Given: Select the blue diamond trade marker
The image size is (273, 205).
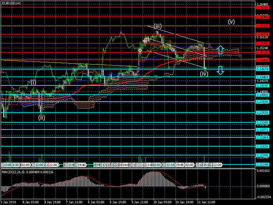Looking at the screenshot, I should tap(173, 50).
